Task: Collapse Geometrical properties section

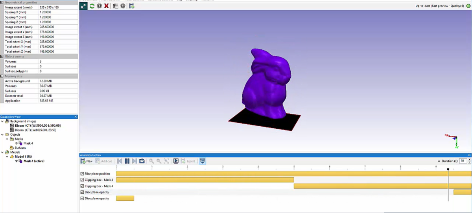Action: 2,2
